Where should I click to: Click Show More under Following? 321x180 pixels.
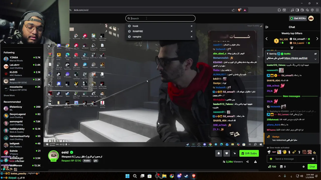(9, 95)
